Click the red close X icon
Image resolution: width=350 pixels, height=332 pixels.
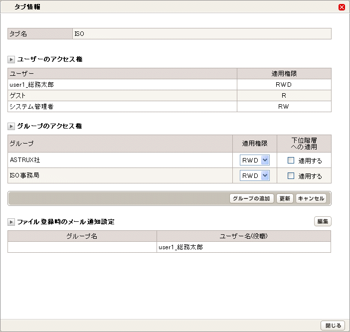pyautogui.click(x=342, y=7)
